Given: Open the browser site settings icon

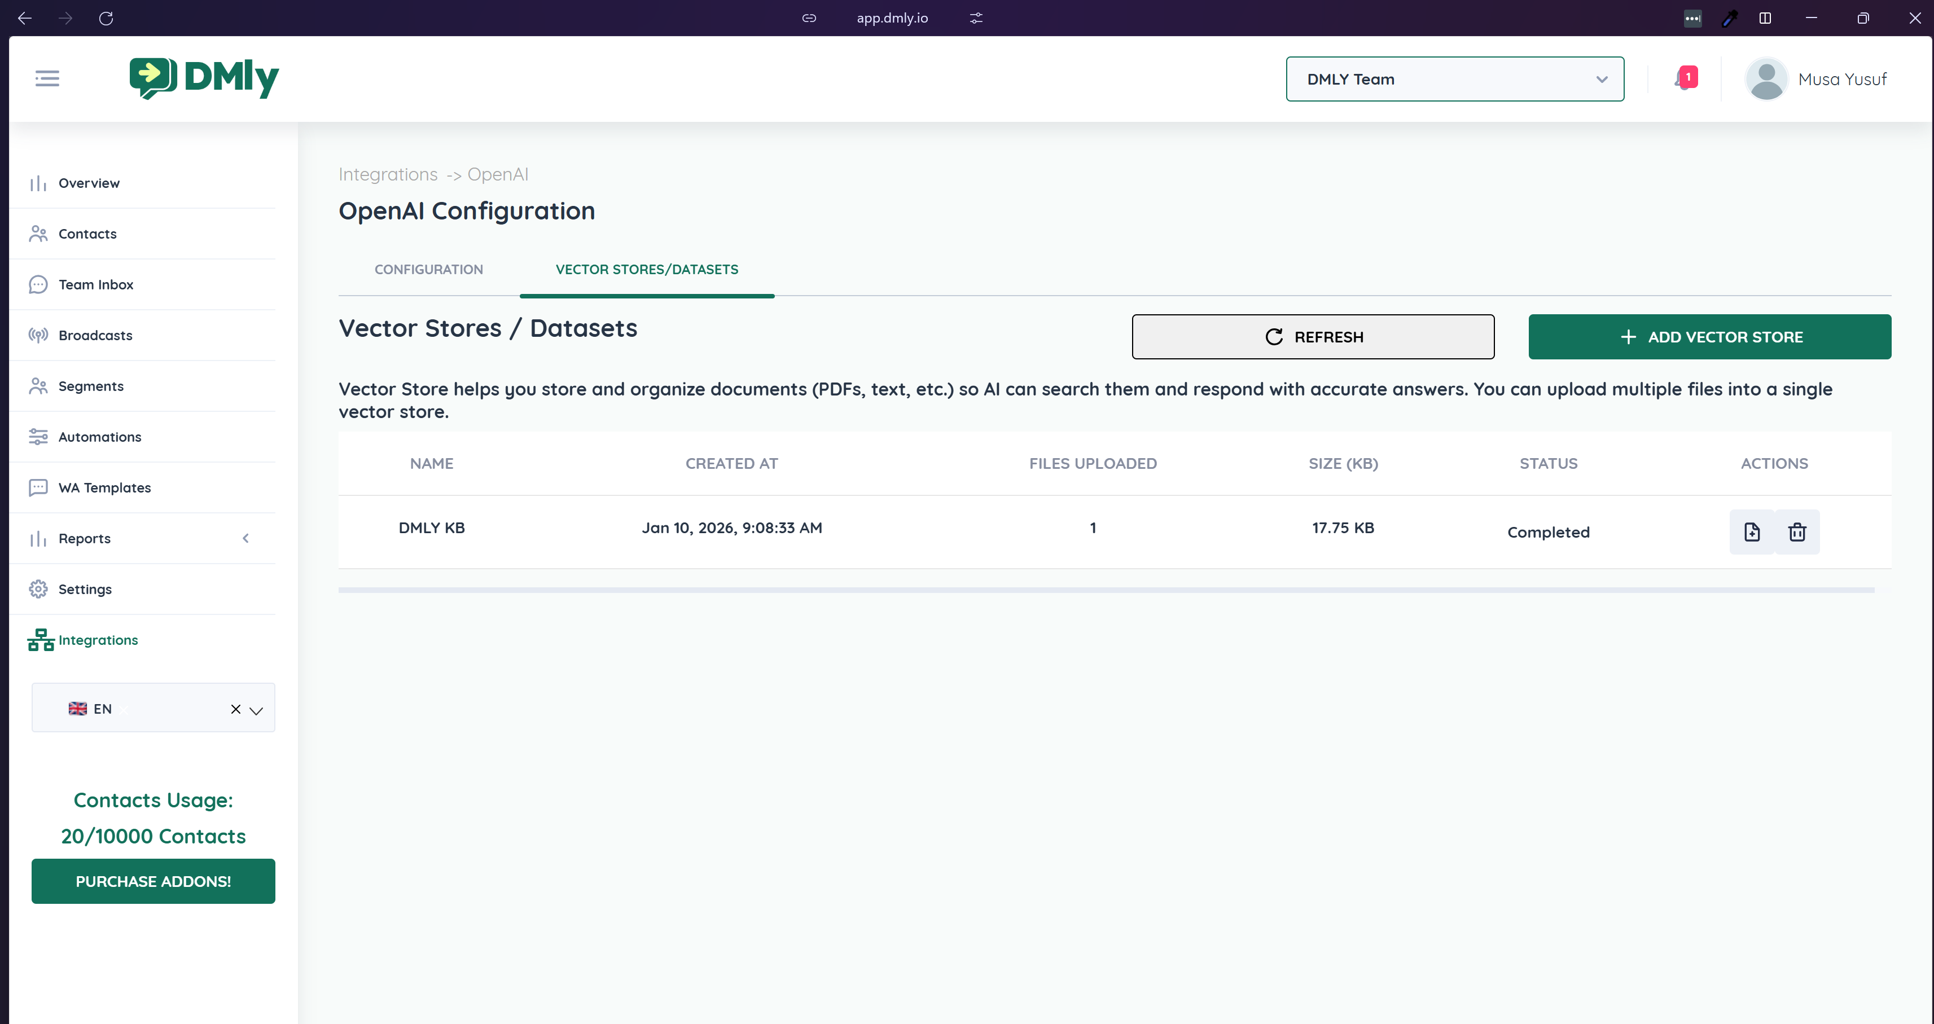Looking at the screenshot, I should coord(975,18).
